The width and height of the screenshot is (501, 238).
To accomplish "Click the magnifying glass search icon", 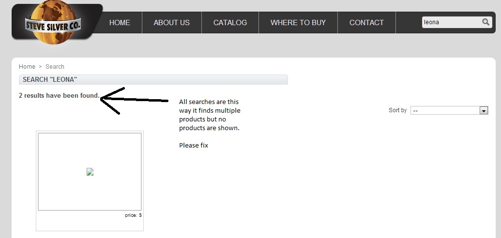I will coord(486,22).
